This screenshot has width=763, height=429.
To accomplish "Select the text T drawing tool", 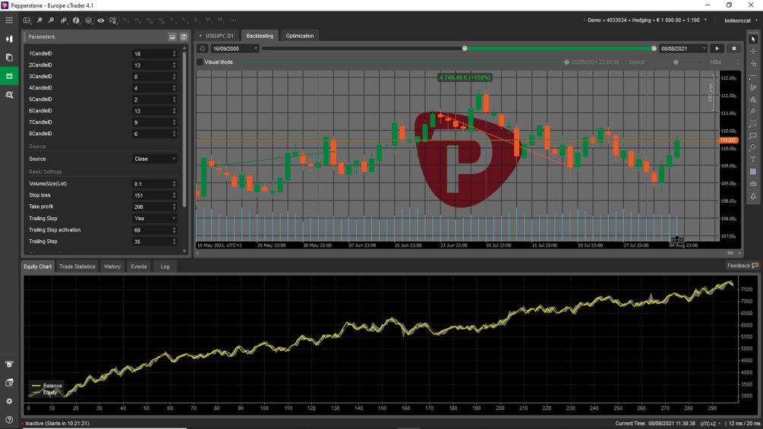I will point(753,159).
